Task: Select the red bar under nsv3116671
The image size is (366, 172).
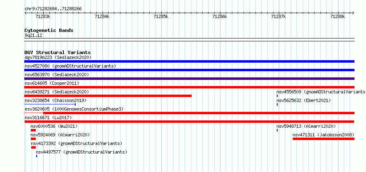Action: (x=189, y=122)
